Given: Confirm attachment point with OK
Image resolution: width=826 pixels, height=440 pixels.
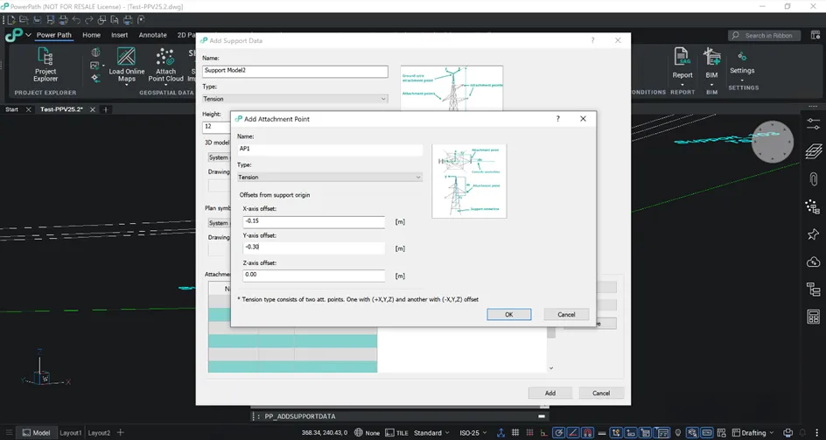Looking at the screenshot, I should tap(508, 315).
